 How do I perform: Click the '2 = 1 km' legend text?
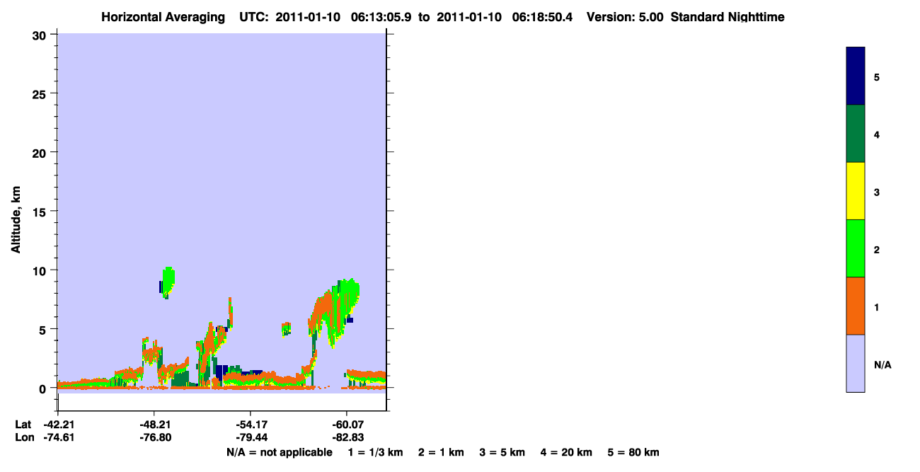tap(441, 452)
